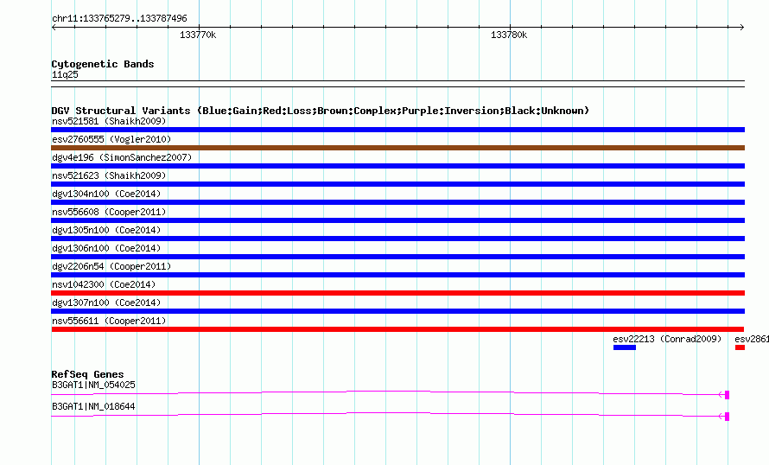The height and width of the screenshot is (465, 769).
Task: Click the nsv521581 (Shaikh2009) variant label
Action: [x=109, y=121]
